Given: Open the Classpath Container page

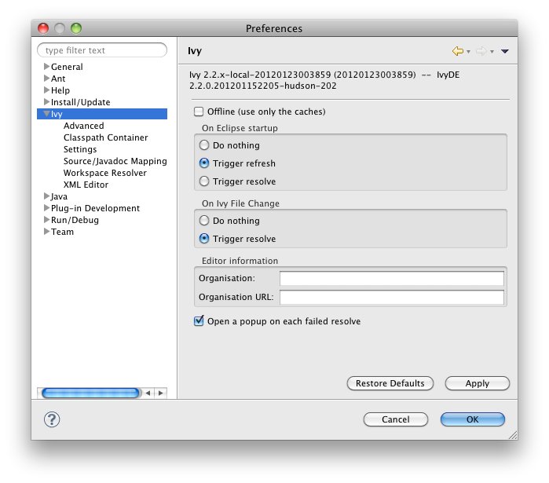Looking at the screenshot, I should (x=105, y=137).
